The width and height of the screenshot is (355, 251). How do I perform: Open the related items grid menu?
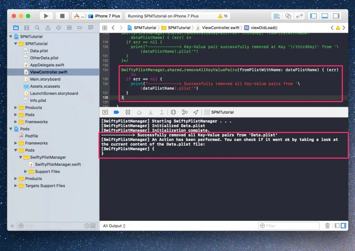click(105, 28)
